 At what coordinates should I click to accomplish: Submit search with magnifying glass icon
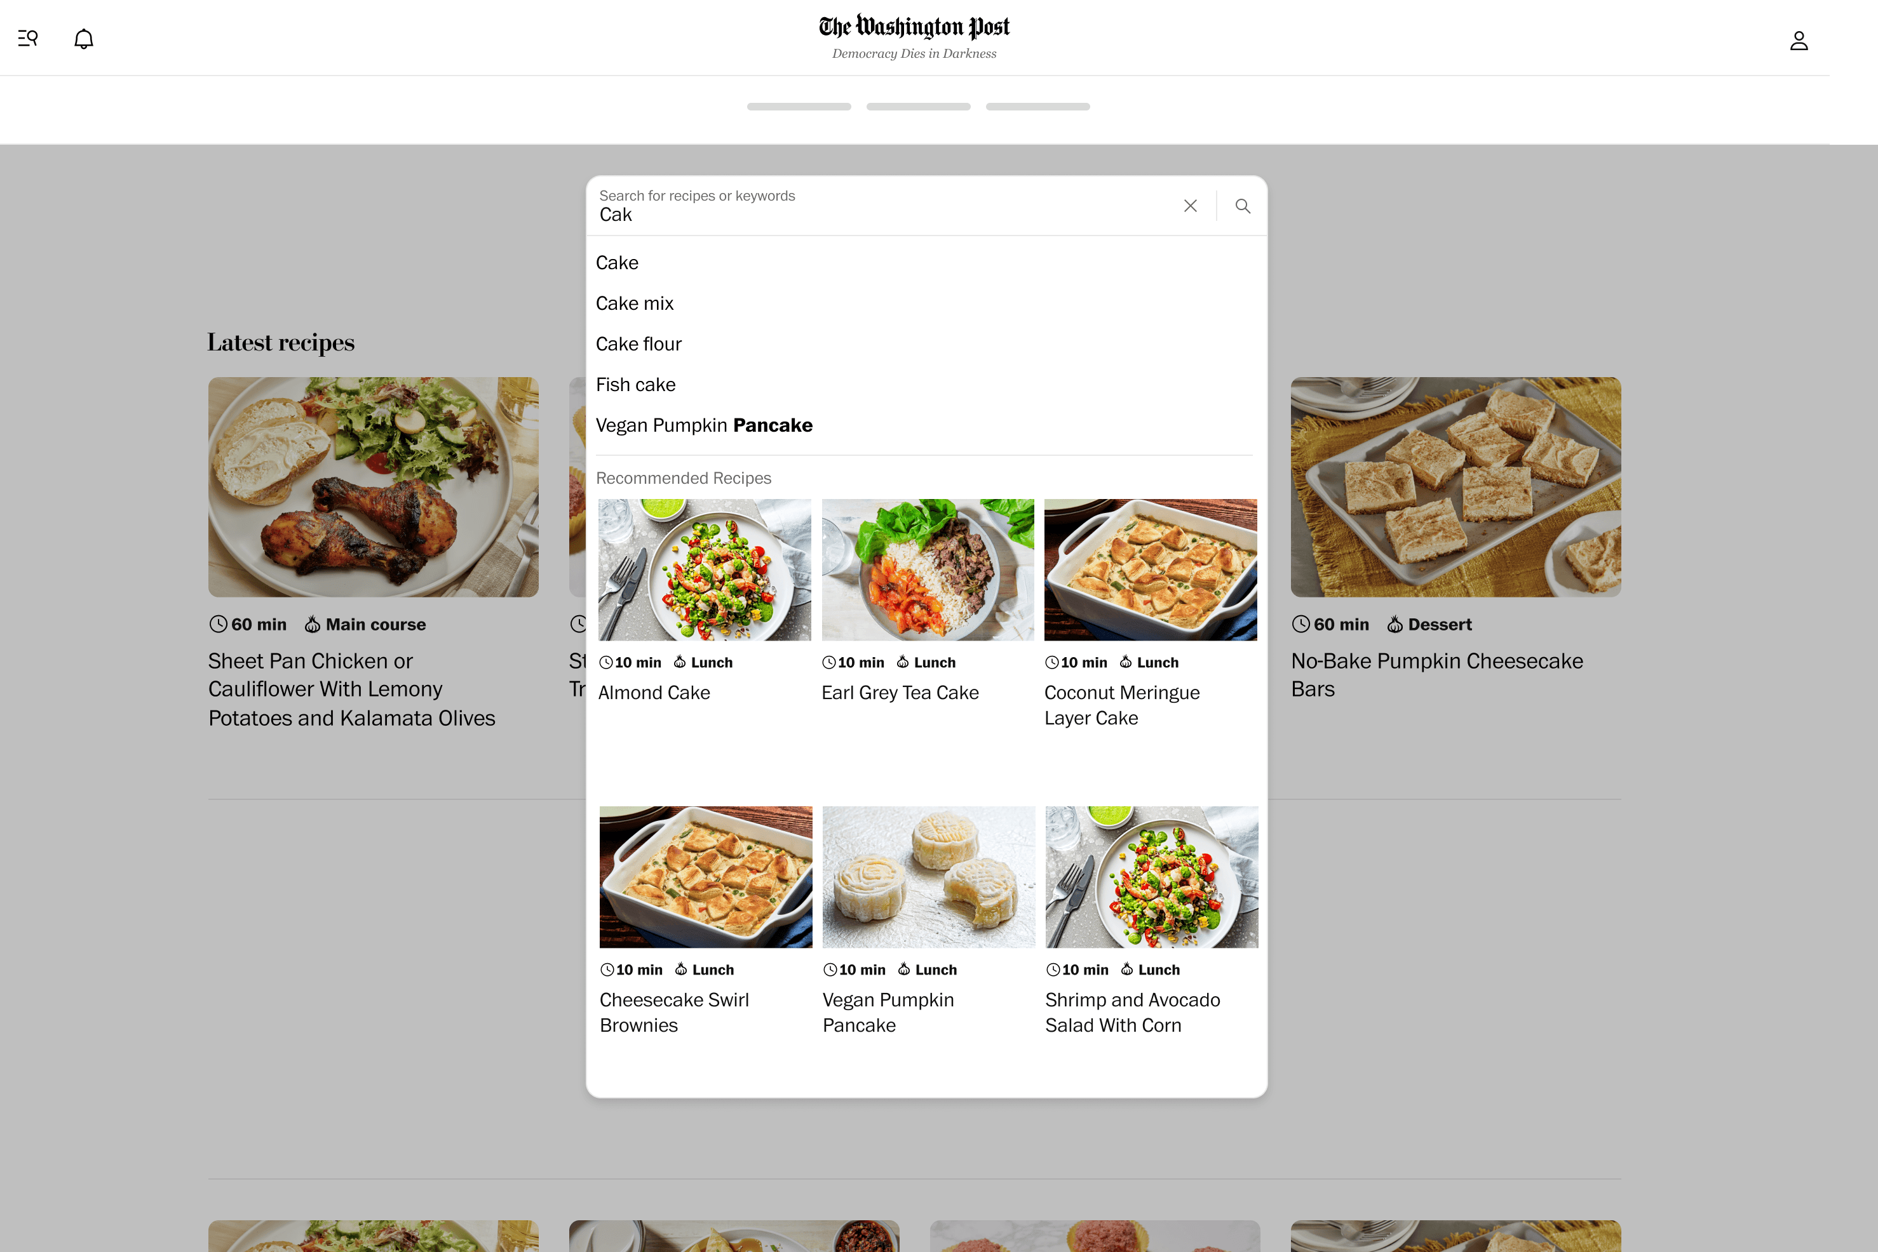coord(1242,206)
